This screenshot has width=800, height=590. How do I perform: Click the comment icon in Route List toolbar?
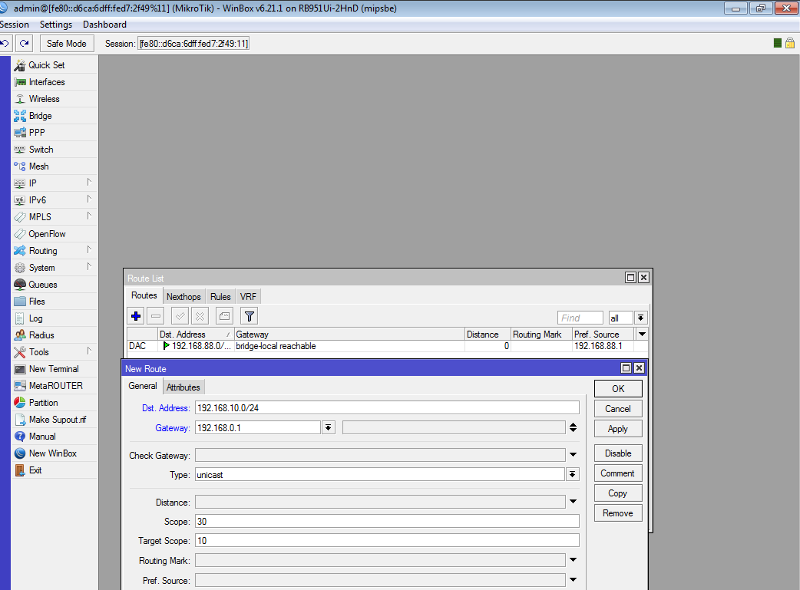[224, 316]
